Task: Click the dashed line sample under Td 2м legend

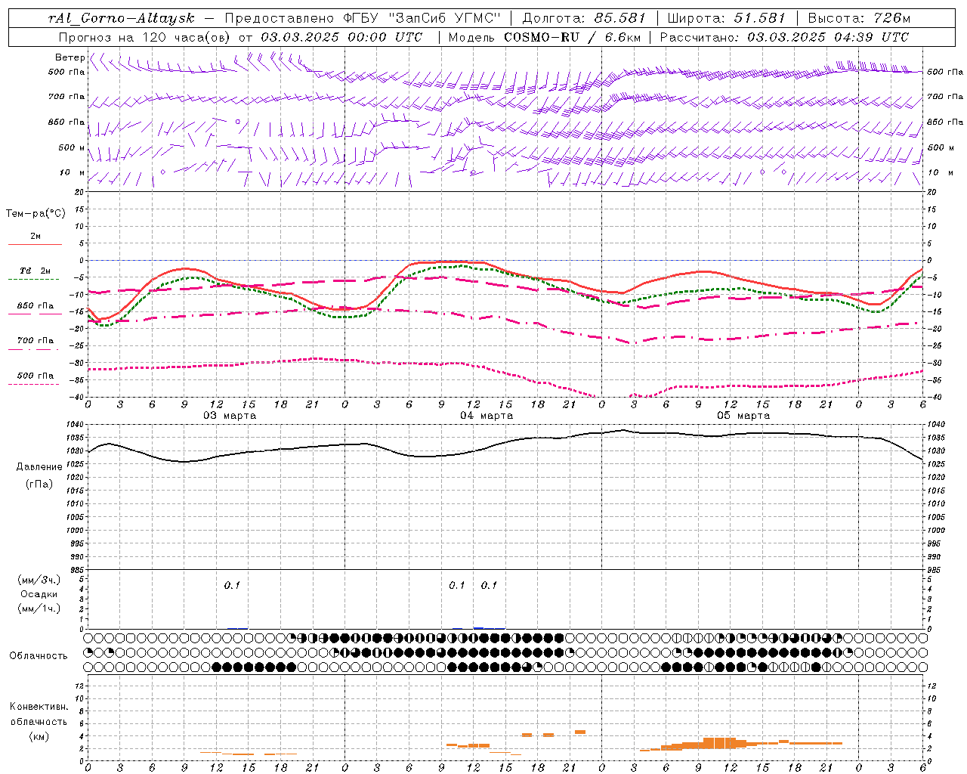Action: pyautogui.click(x=34, y=279)
